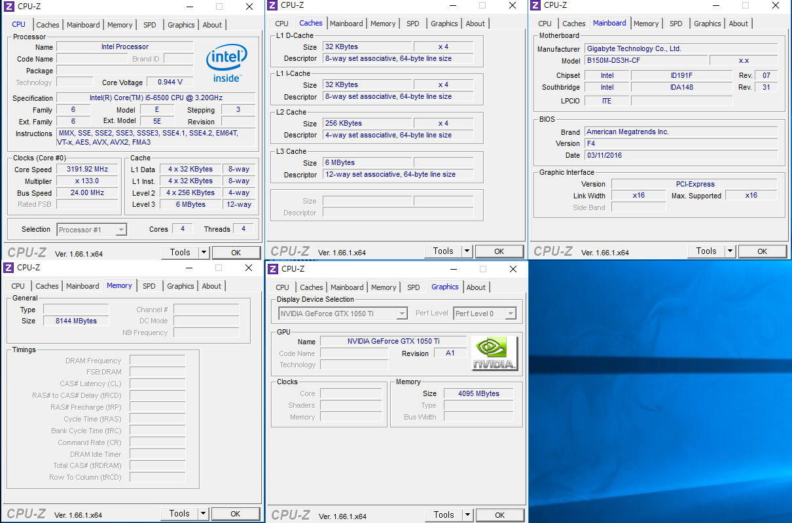Close the CPU-Z window showing the Caches tab
This screenshot has height=523, width=792.
pos(512,6)
